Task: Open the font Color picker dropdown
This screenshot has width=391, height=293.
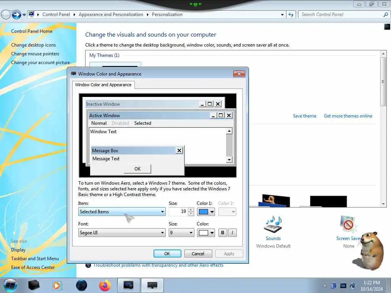Action: click(x=206, y=233)
